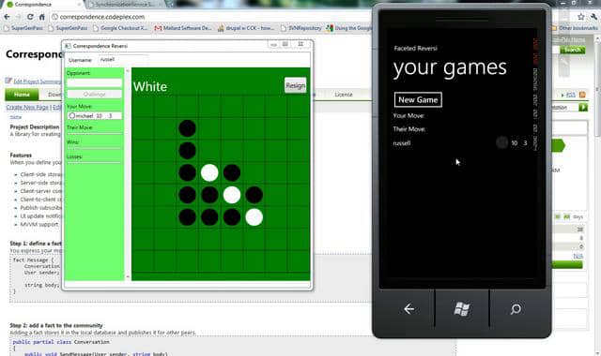The image size is (601, 356).
Task: Click the Opponent text box in Reversi
Action: [x=94, y=82]
